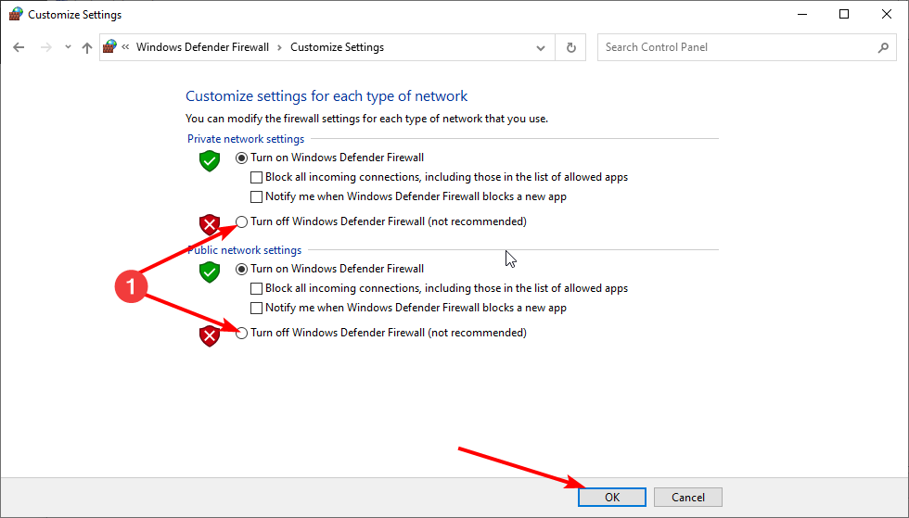This screenshot has height=518, width=909.
Task: Click the red shield under Public network
Action: (x=210, y=335)
